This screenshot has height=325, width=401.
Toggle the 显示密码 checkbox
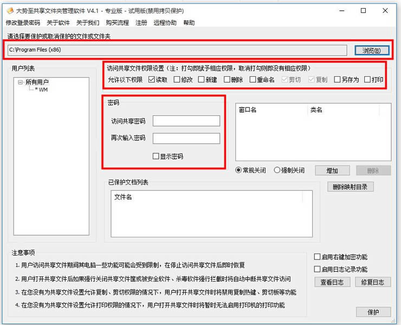point(156,156)
